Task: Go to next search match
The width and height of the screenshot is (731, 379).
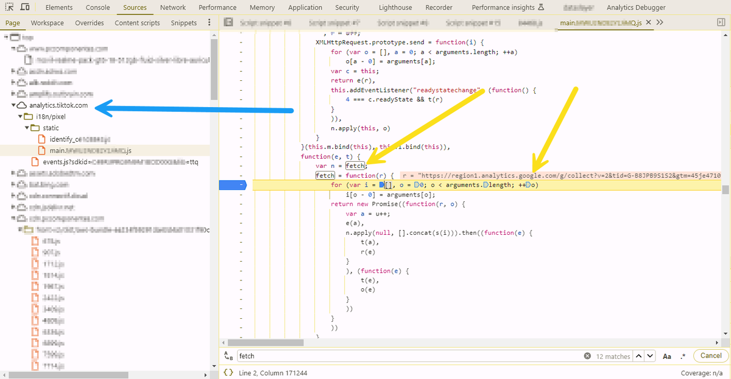Action: [650, 356]
